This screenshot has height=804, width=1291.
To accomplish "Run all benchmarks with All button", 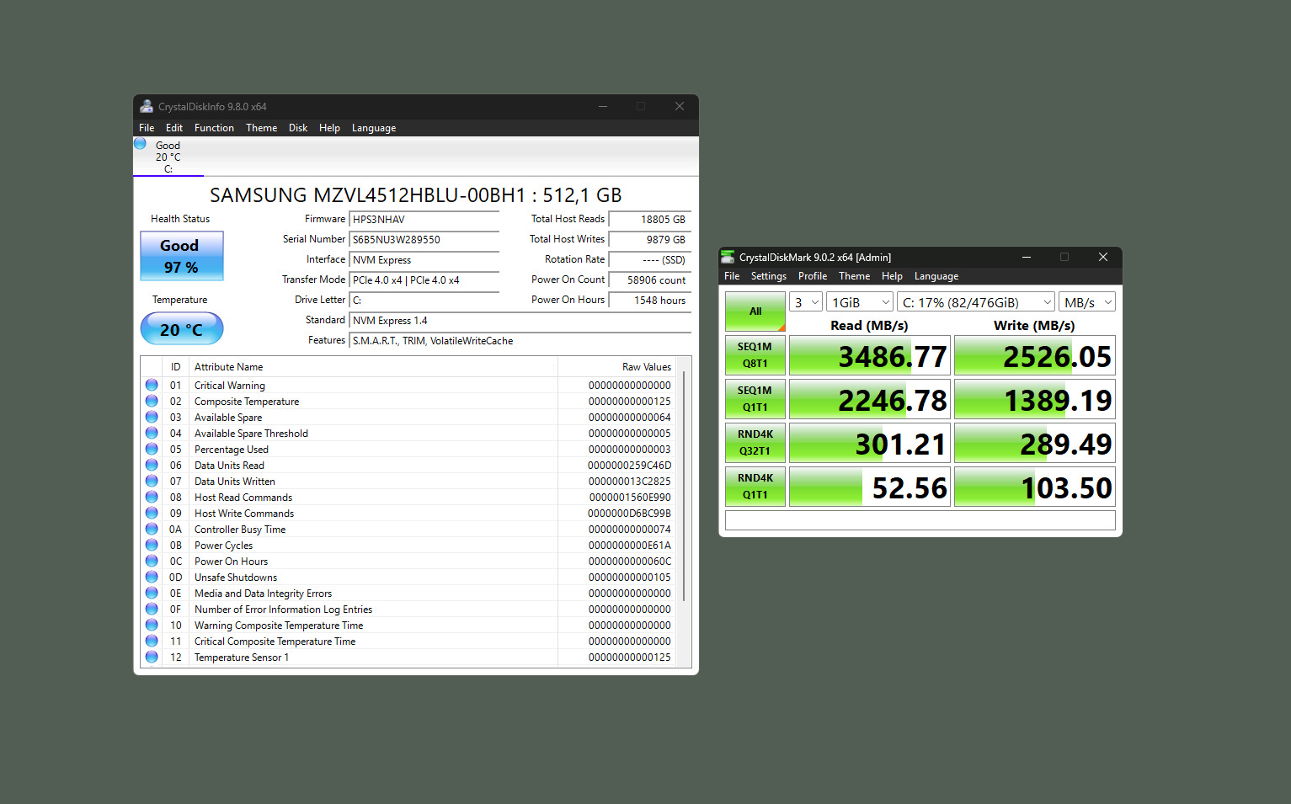I will click(755, 311).
